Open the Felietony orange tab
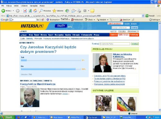 134,35
